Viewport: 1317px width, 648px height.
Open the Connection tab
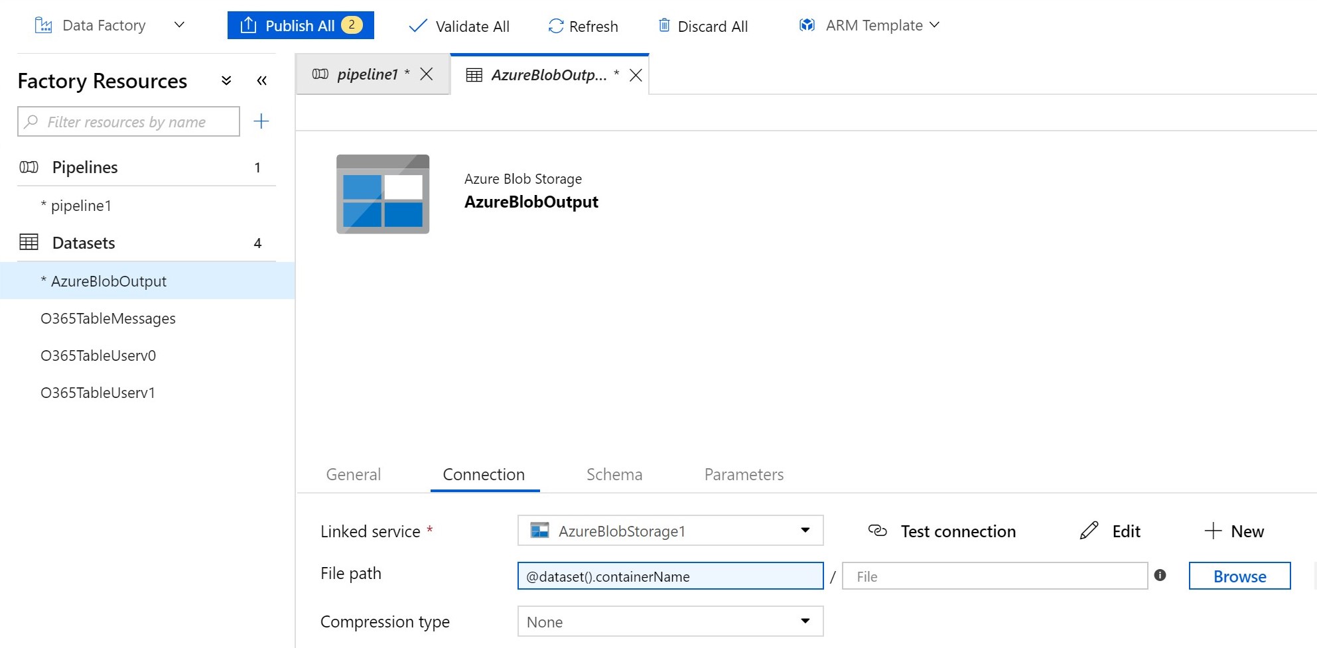pyautogui.click(x=484, y=474)
